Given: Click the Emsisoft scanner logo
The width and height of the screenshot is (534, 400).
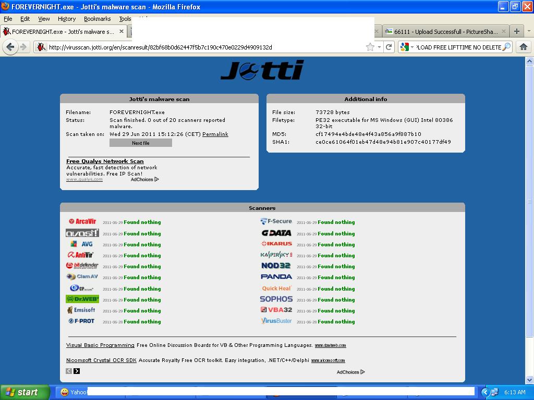Looking at the screenshot, I should pyautogui.click(x=81, y=310).
